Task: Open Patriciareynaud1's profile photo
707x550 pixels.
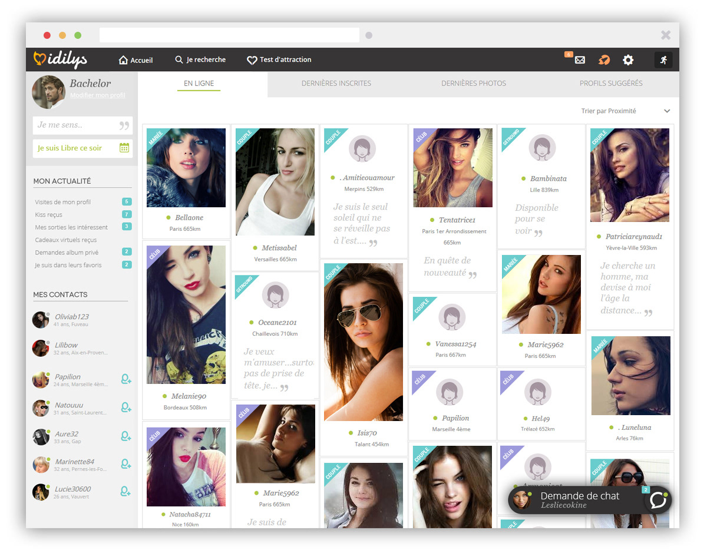Action: coord(630,175)
